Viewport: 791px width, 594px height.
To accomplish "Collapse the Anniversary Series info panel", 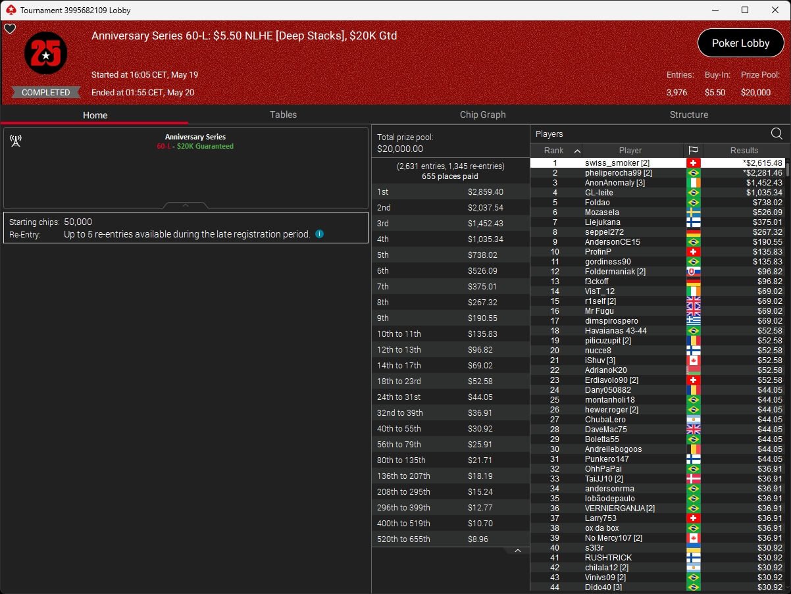I will 186,205.
